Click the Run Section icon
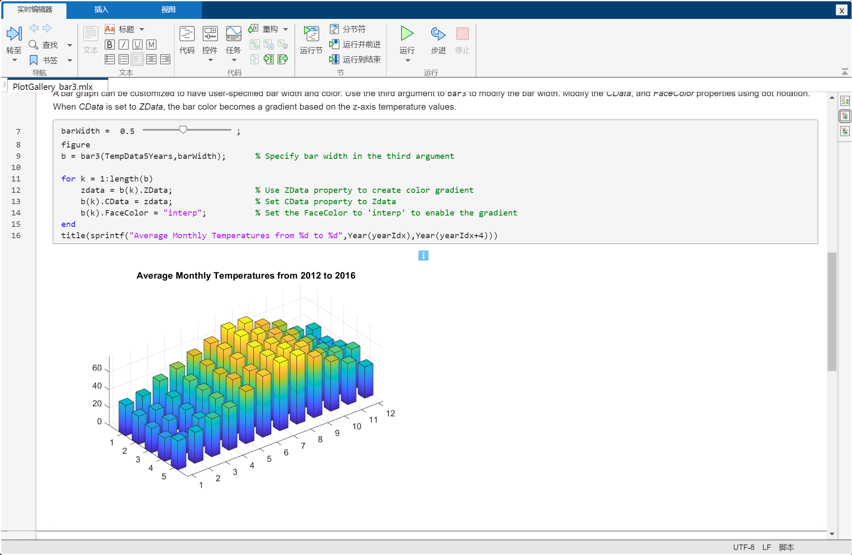This screenshot has width=852, height=555. pos(311,34)
